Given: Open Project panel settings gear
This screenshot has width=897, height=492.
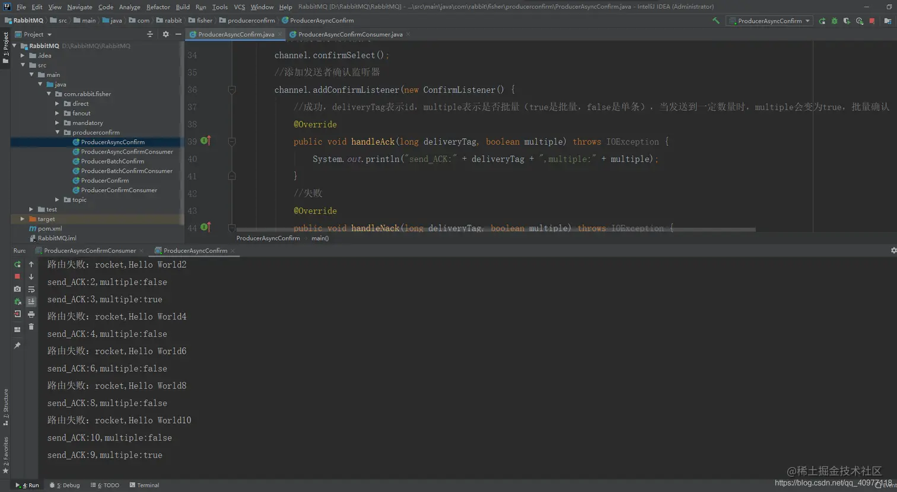Looking at the screenshot, I should coord(166,34).
